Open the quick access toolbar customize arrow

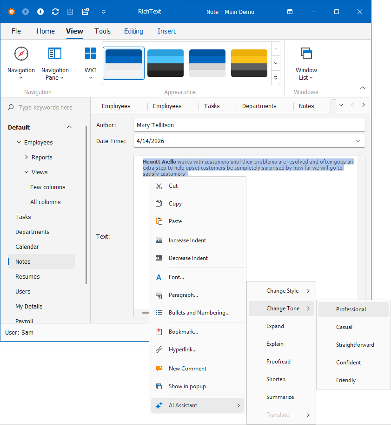pyautogui.click(x=104, y=12)
